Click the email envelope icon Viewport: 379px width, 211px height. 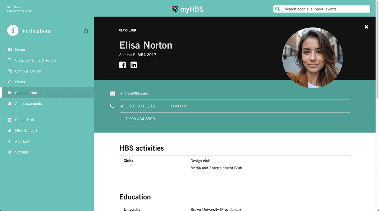tap(112, 93)
